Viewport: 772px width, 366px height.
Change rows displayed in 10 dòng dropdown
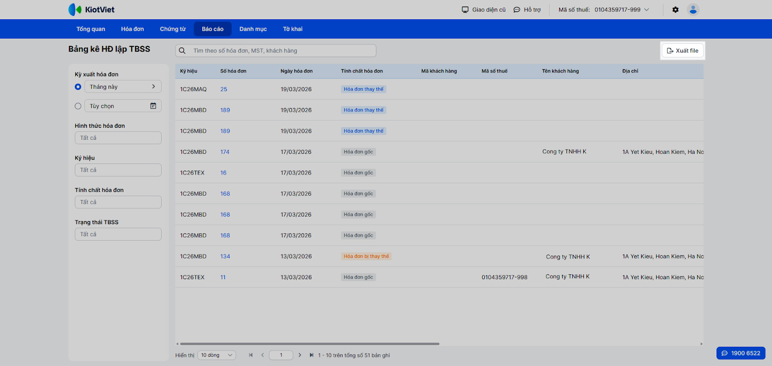[216, 355]
